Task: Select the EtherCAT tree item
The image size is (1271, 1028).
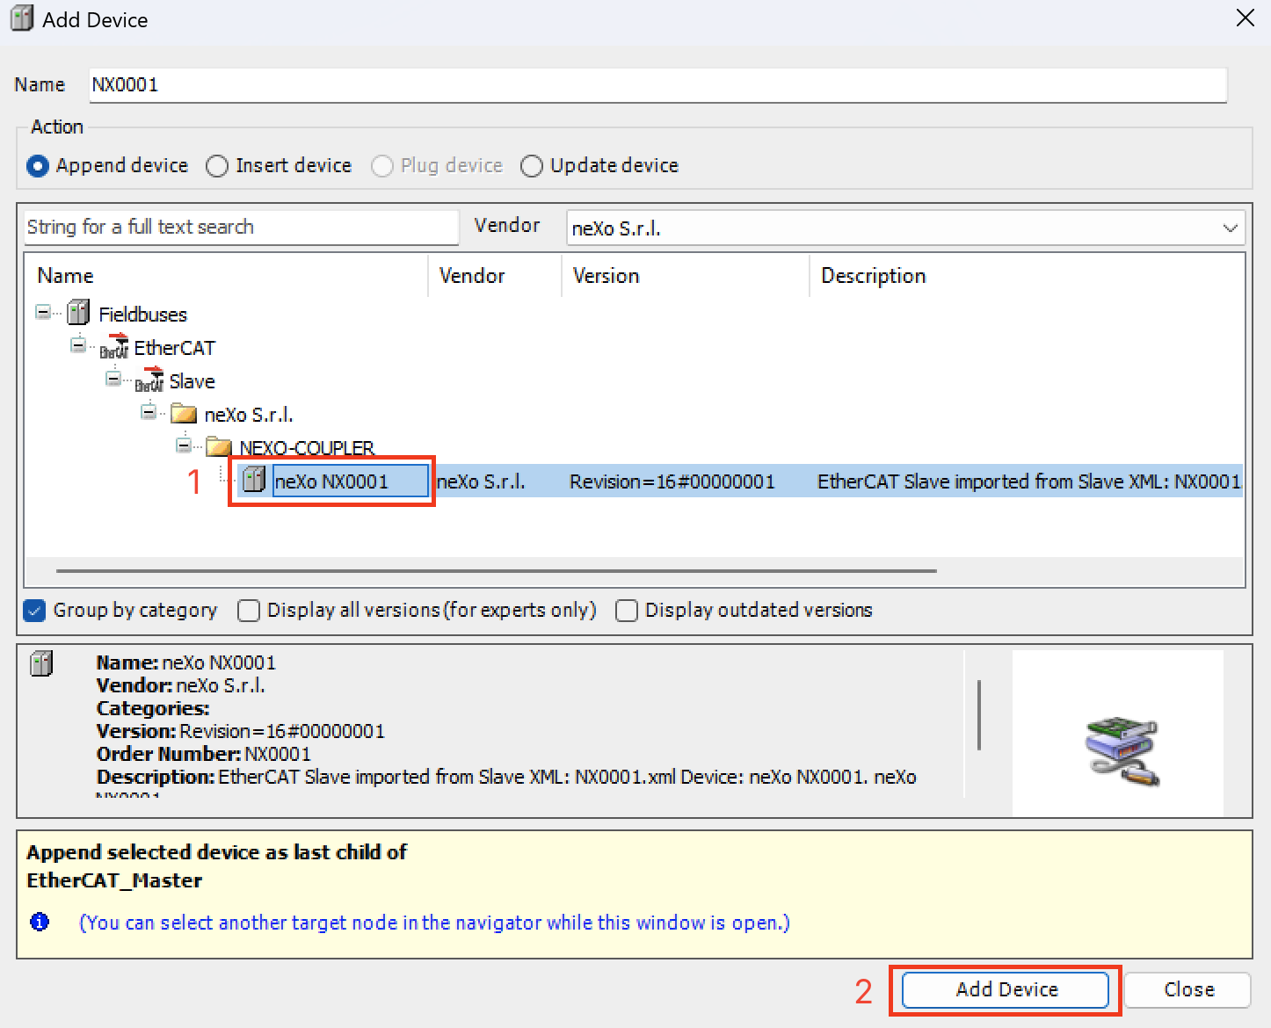Action: click(x=174, y=348)
